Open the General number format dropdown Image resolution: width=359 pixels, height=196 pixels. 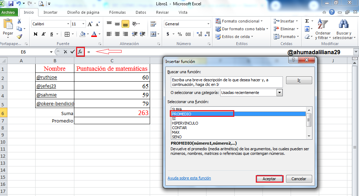click(208, 24)
